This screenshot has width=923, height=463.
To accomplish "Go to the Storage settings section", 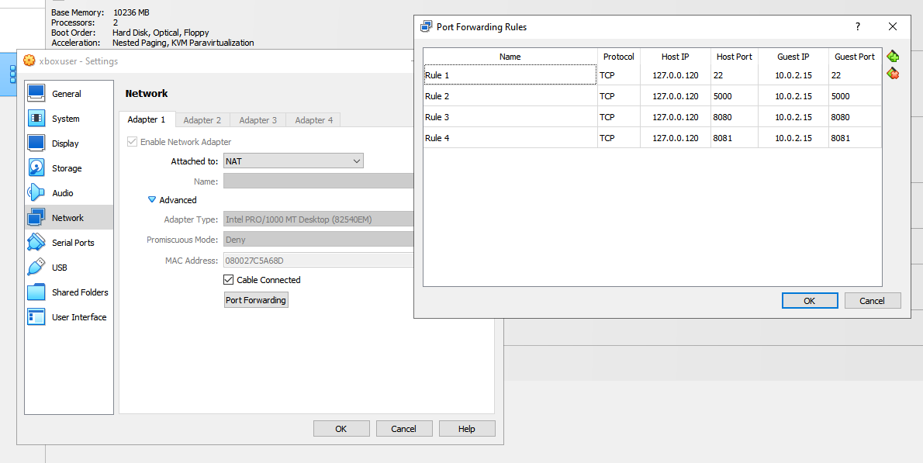I will pyautogui.click(x=66, y=168).
